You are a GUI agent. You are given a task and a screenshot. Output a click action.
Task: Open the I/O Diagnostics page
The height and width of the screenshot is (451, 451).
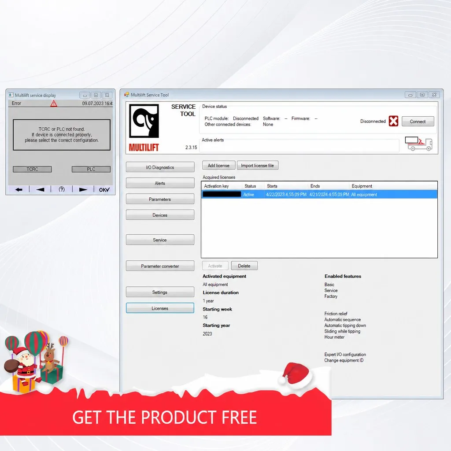pos(160,167)
